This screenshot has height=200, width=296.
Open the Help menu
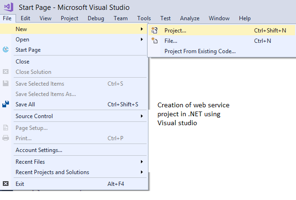245,18
